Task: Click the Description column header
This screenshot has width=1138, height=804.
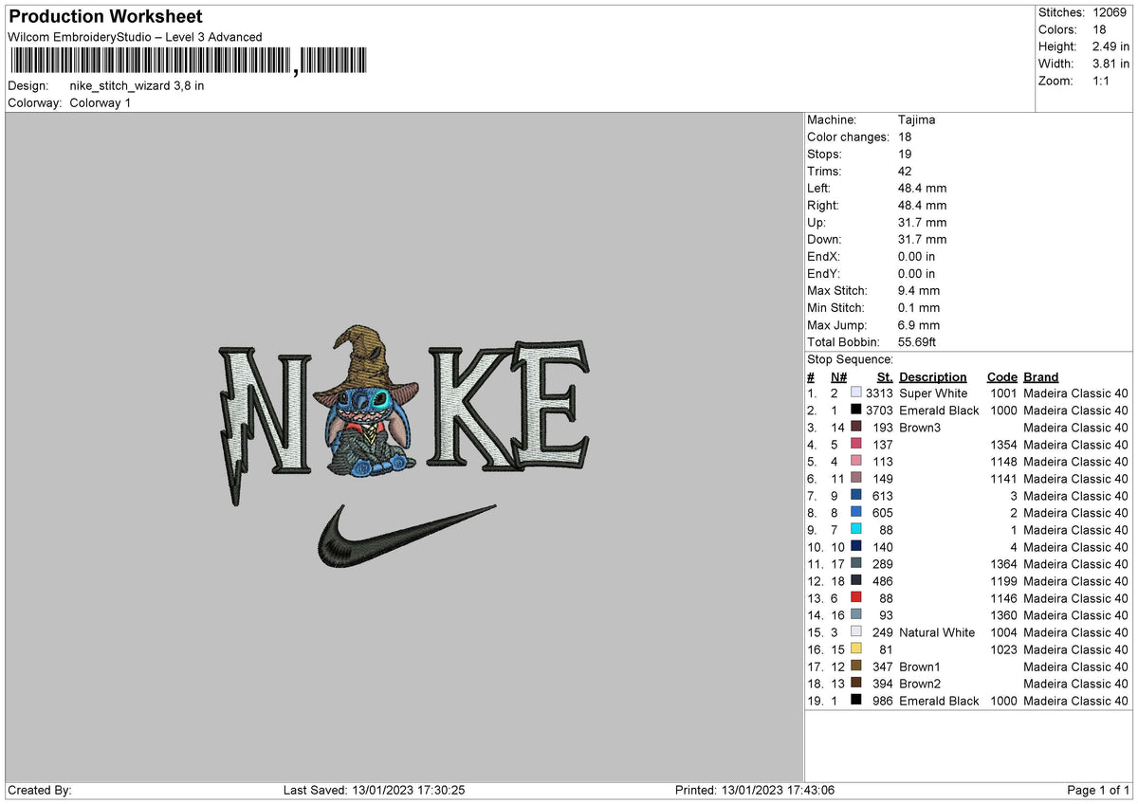Action: tap(933, 376)
